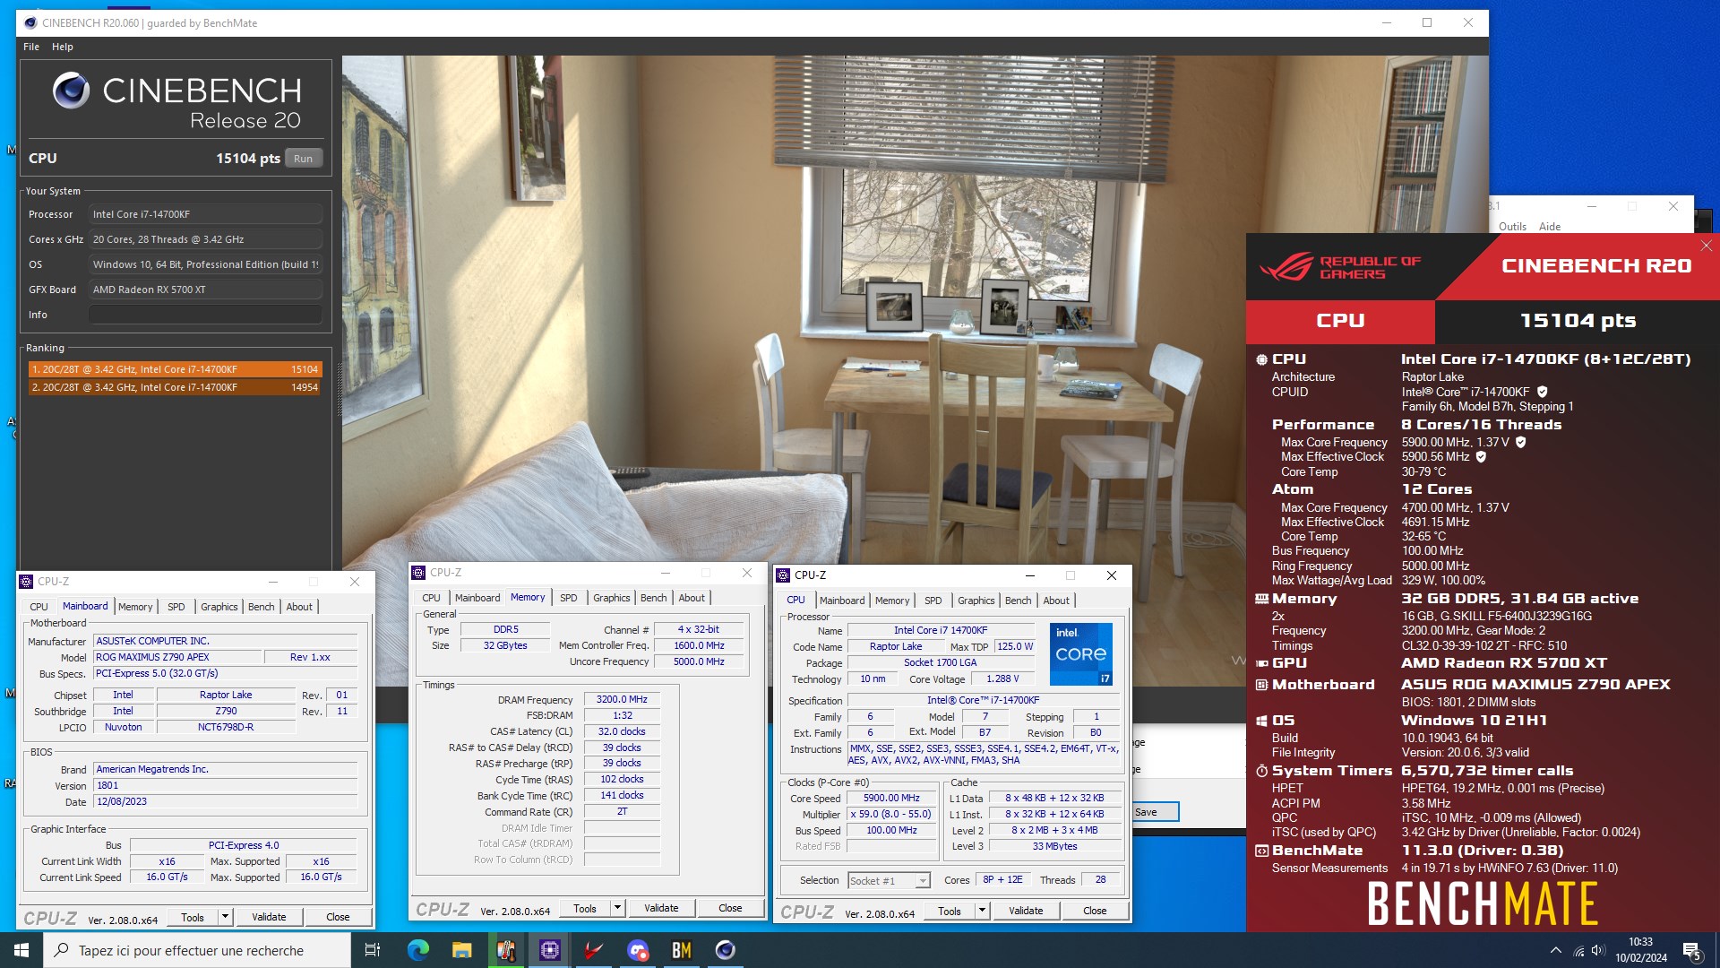Click the CPU-Z Mainboard window title icon

point(27,582)
